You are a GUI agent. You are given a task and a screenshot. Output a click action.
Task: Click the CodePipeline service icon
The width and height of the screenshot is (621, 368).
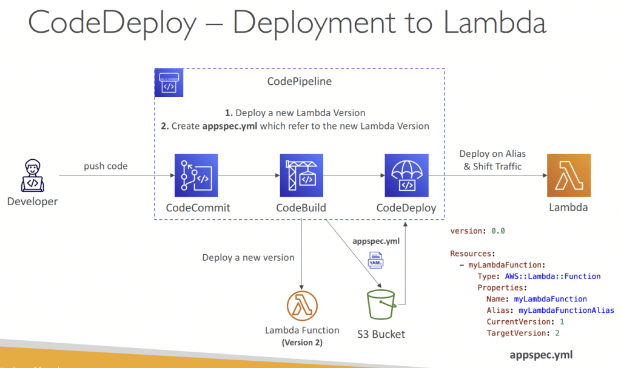pos(169,82)
